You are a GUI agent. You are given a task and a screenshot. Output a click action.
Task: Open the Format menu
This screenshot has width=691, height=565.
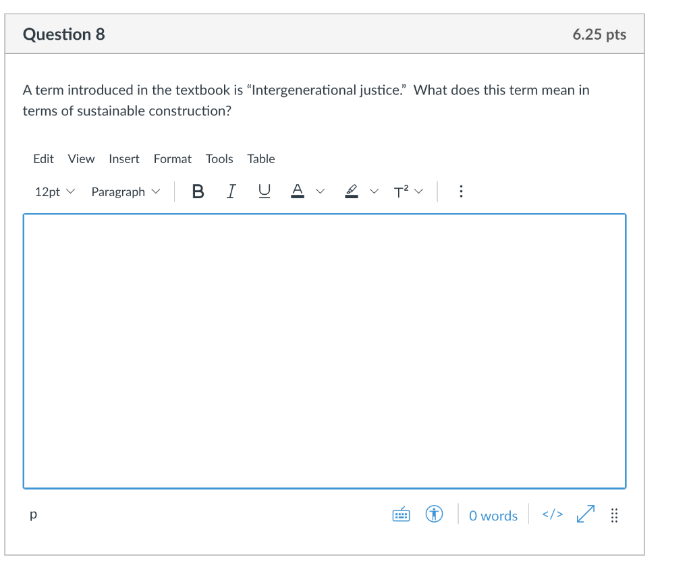pyautogui.click(x=172, y=159)
